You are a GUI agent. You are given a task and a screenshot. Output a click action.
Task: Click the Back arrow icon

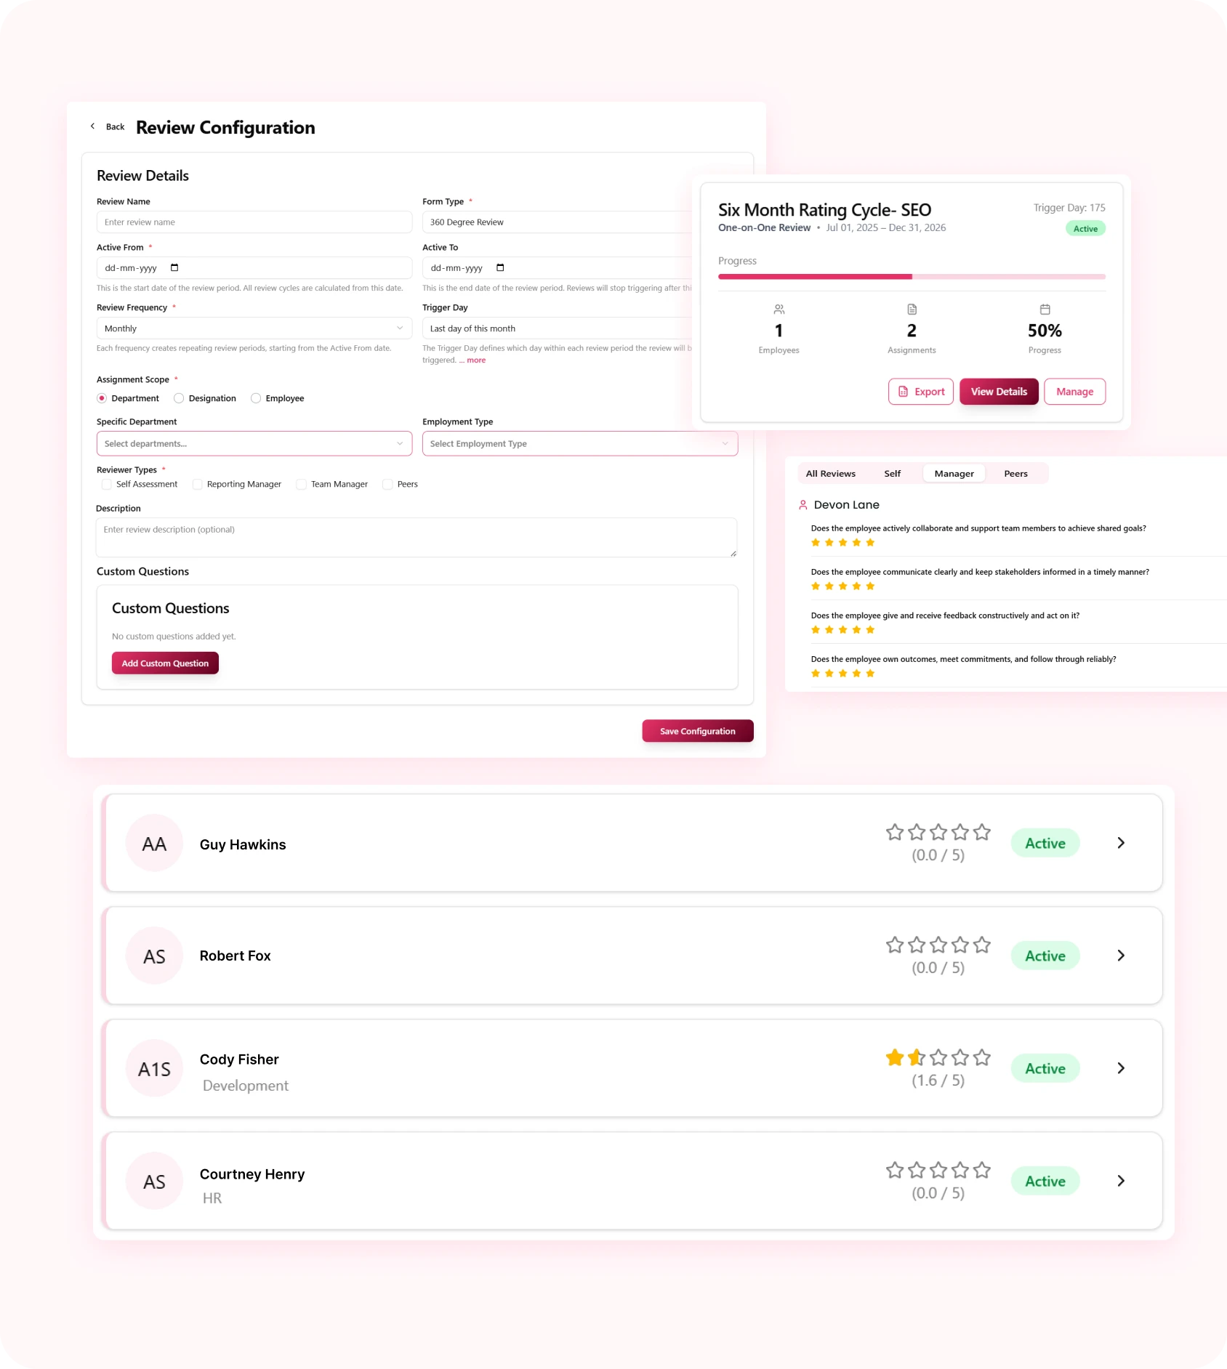(x=92, y=126)
